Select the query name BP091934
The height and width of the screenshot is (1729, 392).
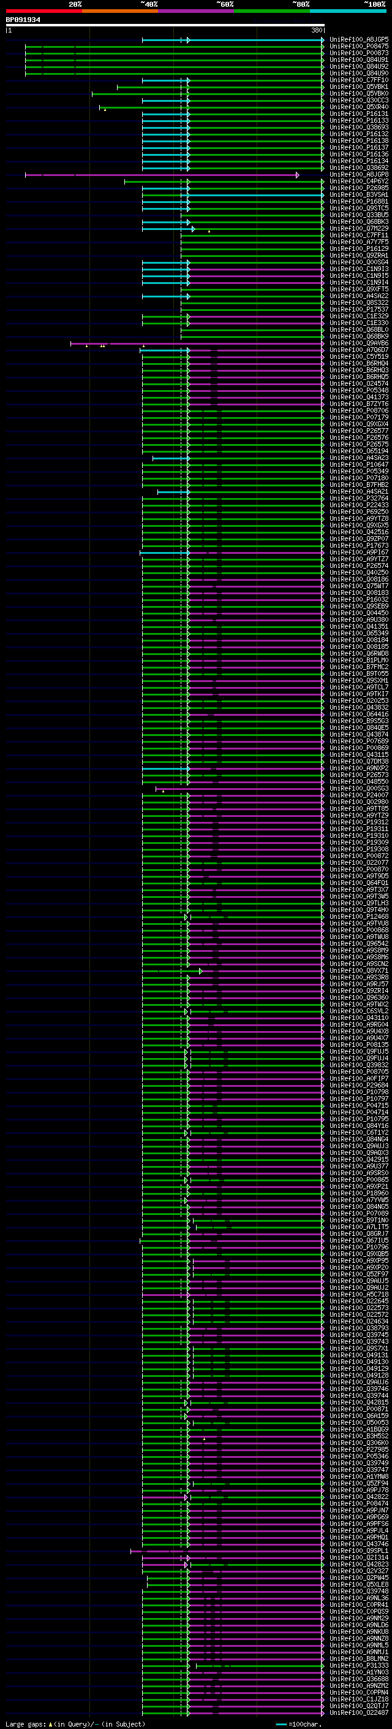23,20
